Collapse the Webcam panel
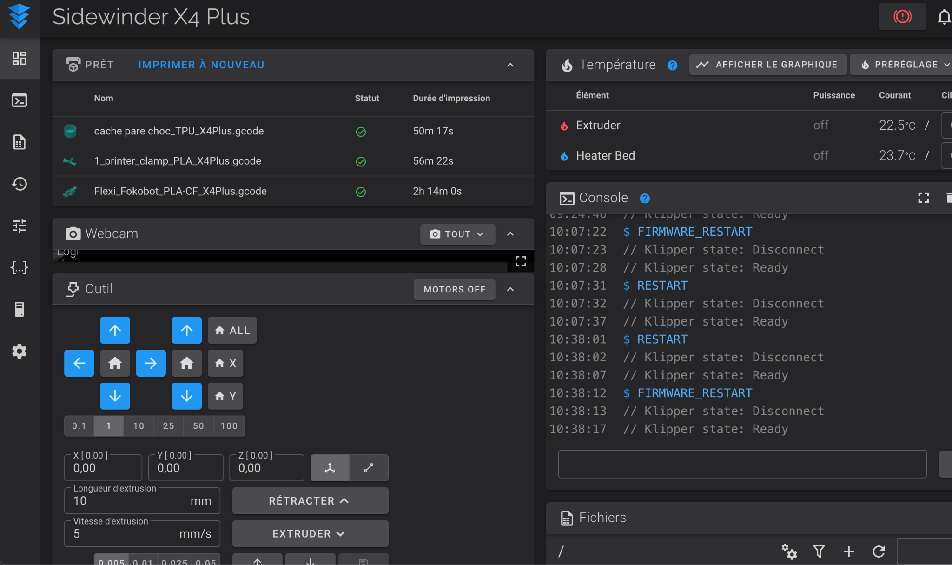This screenshot has height=565, width=952. point(510,234)
